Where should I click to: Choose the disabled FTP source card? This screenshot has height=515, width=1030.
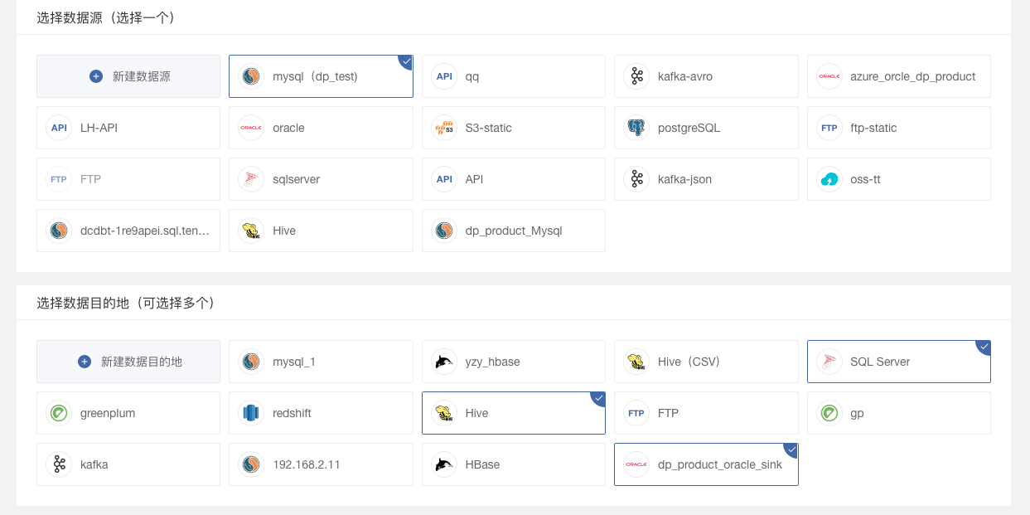point(128,179)
